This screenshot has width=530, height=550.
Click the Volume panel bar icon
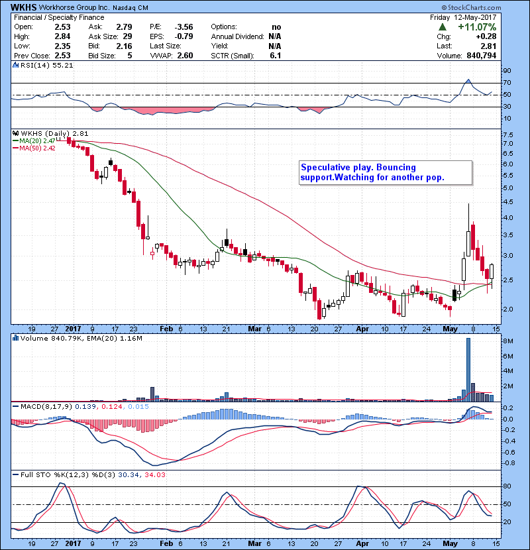coord(15,339)
